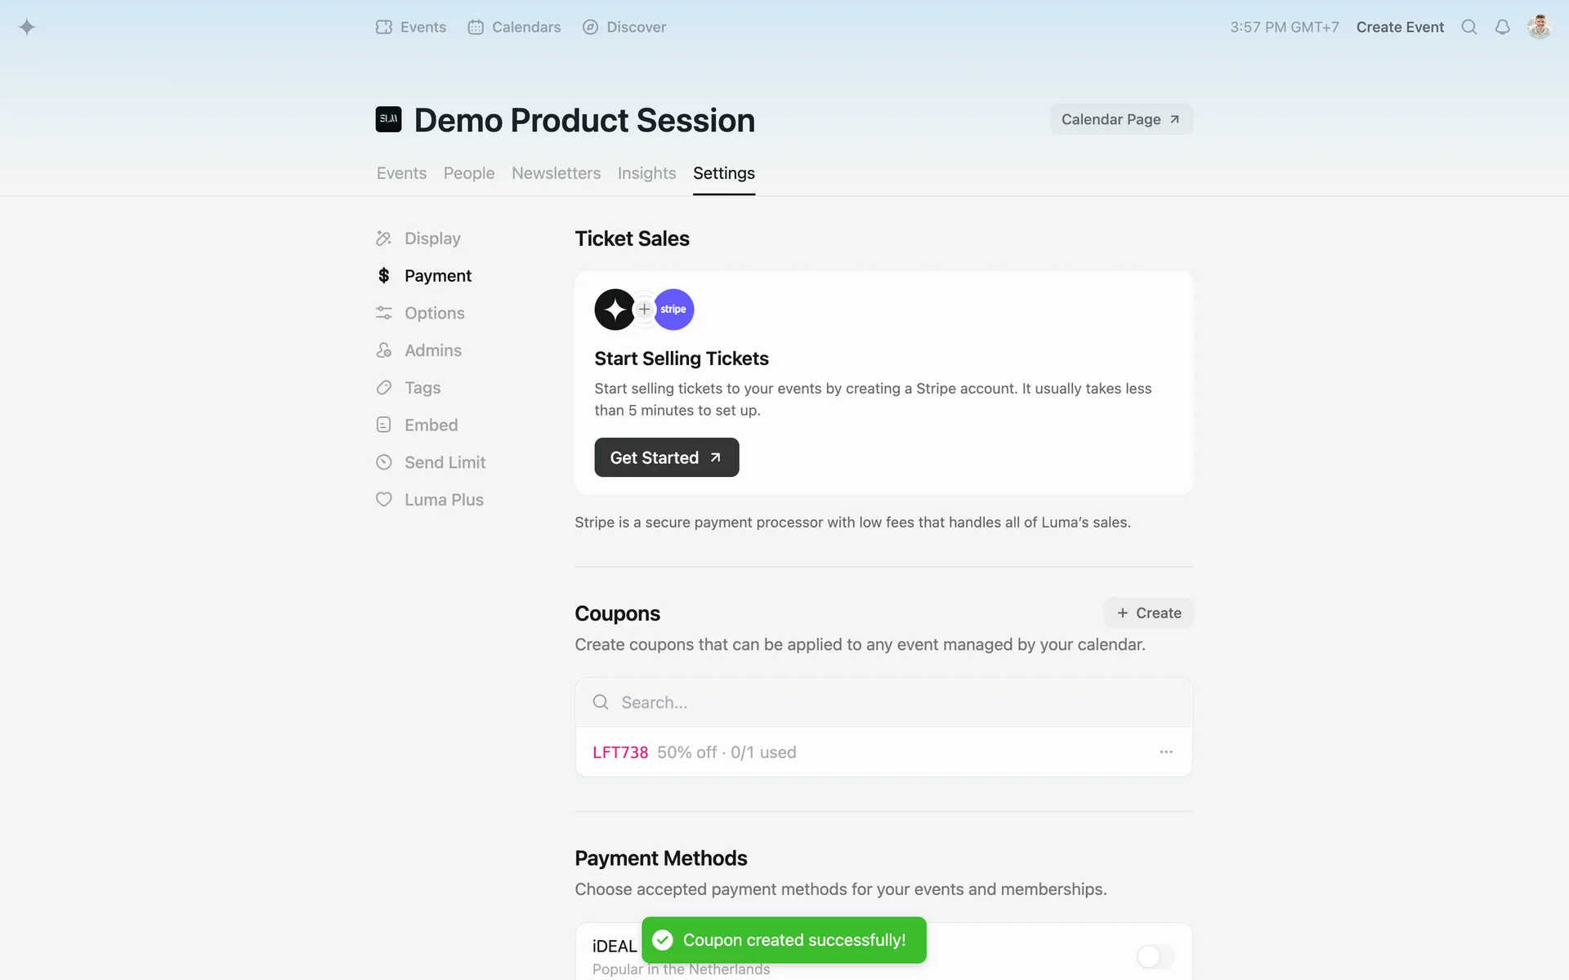Open the notifications bell
This screenshot has height=980, width=1569.
pos(1502,27)
